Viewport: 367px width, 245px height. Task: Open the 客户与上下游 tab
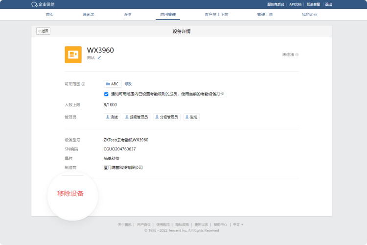(216, 15)
